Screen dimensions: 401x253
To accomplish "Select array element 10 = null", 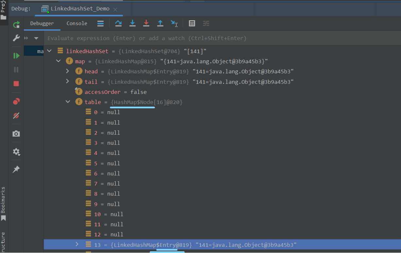I will (x=222, y=214).
